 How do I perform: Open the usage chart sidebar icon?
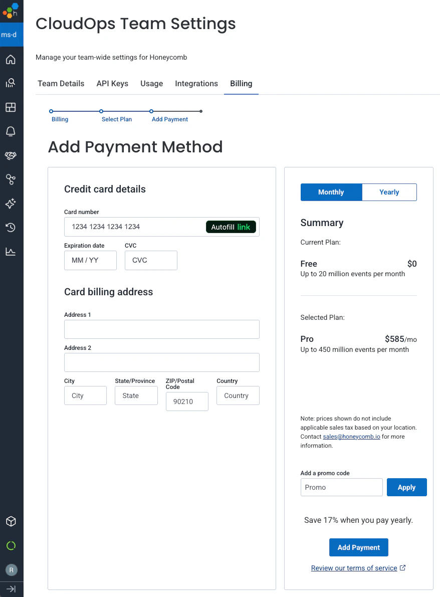11,252
